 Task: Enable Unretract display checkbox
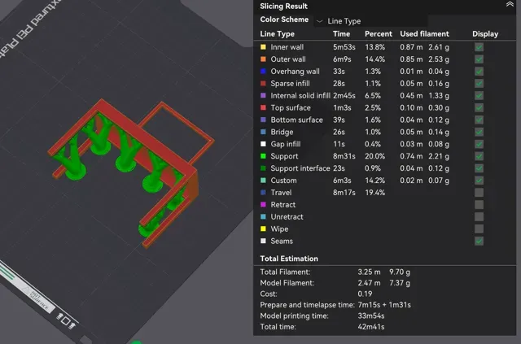pos(479,217)
